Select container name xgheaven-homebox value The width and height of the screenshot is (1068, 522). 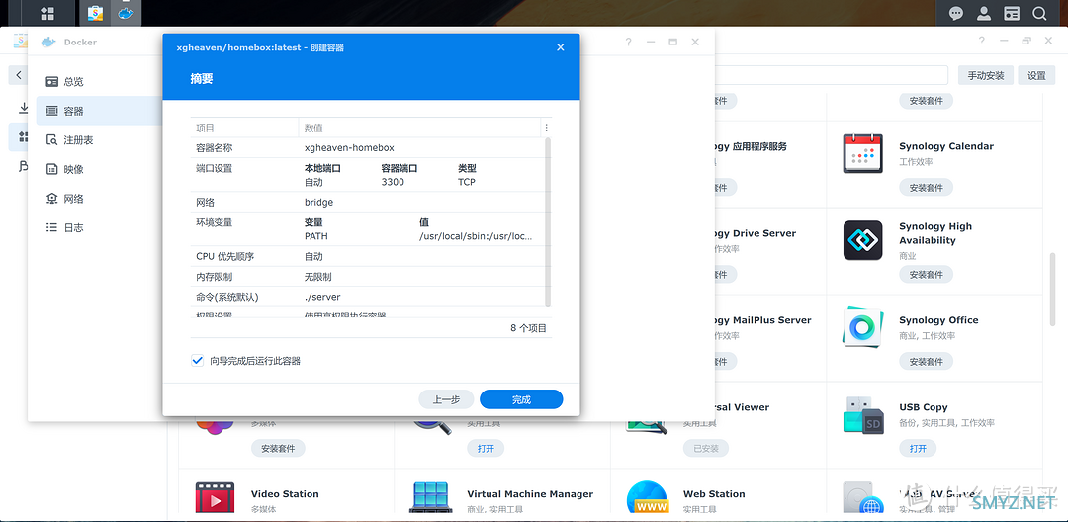[349, 147]
